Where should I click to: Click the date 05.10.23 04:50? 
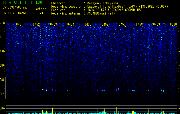coord(15,13)
